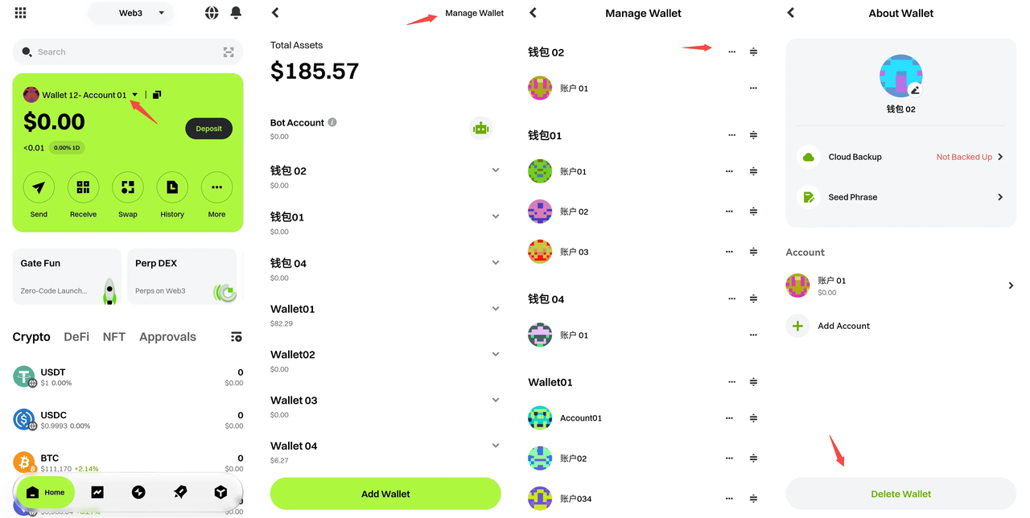
Task: Click the Bot Account robot icon
Action: pyautogui.click(x=481, y=129)
